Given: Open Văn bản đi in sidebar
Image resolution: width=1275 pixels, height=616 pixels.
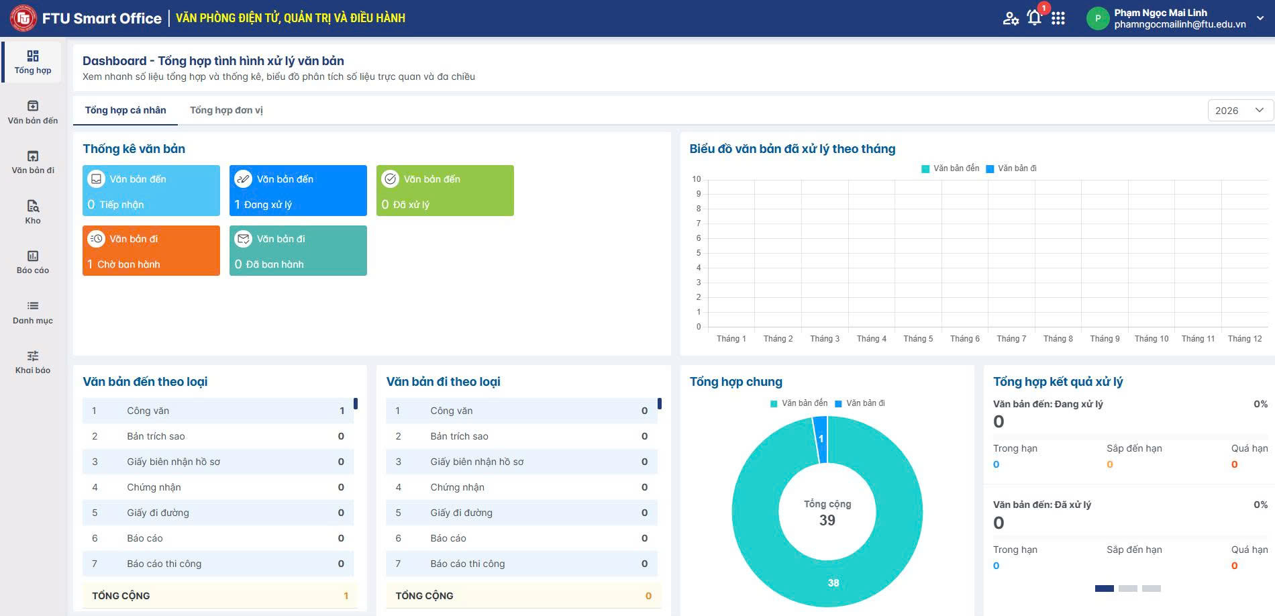Looking at the screenshot, I should coord(33,162).
